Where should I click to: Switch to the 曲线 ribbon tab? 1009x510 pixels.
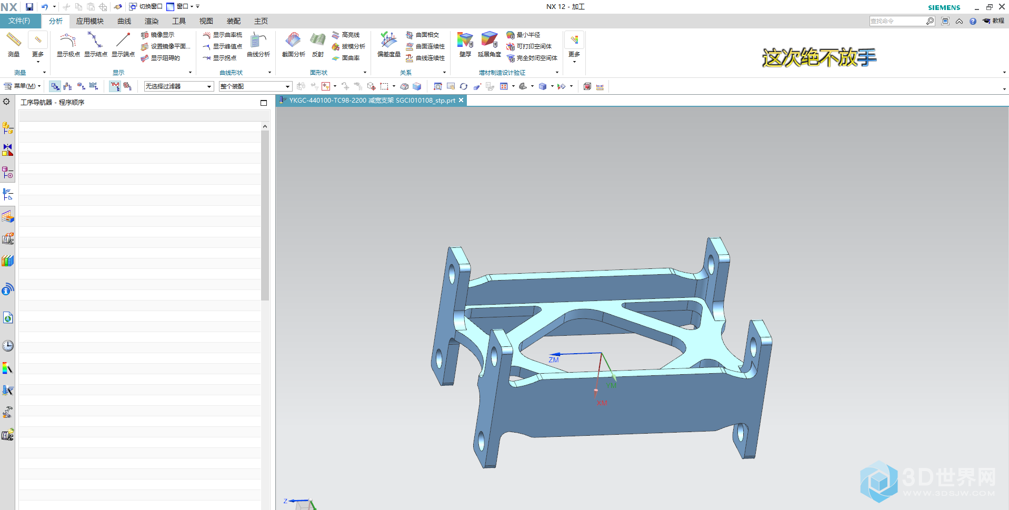point(124,21)
